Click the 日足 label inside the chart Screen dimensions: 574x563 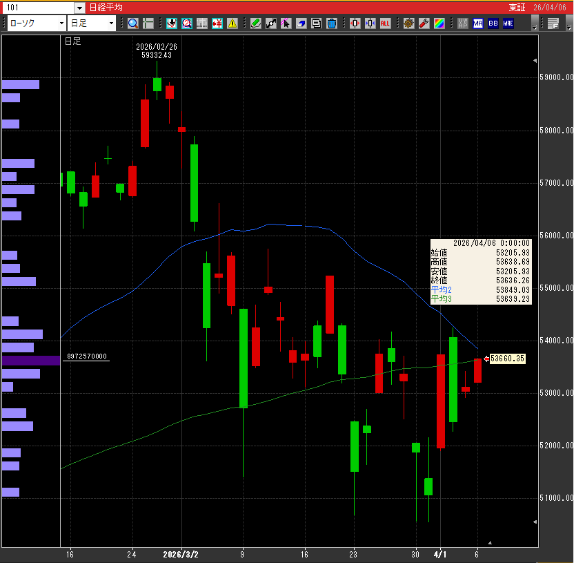[x=72, y=41]
